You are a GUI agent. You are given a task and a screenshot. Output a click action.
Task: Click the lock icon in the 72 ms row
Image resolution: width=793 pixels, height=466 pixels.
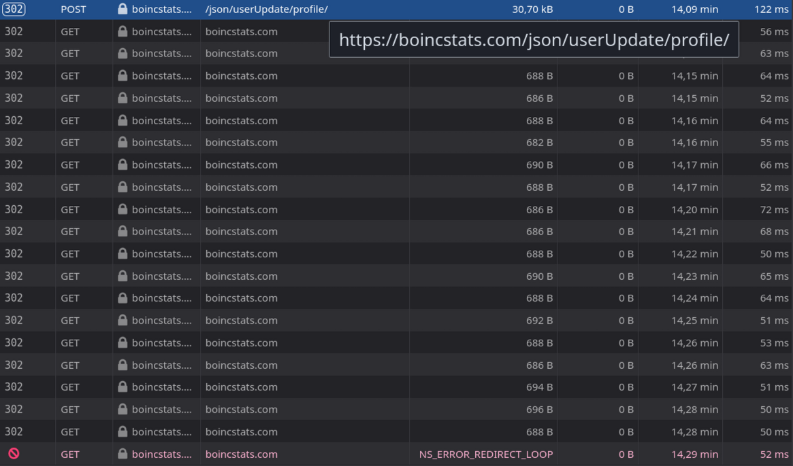pyautogui.click(x=123, y=209)
